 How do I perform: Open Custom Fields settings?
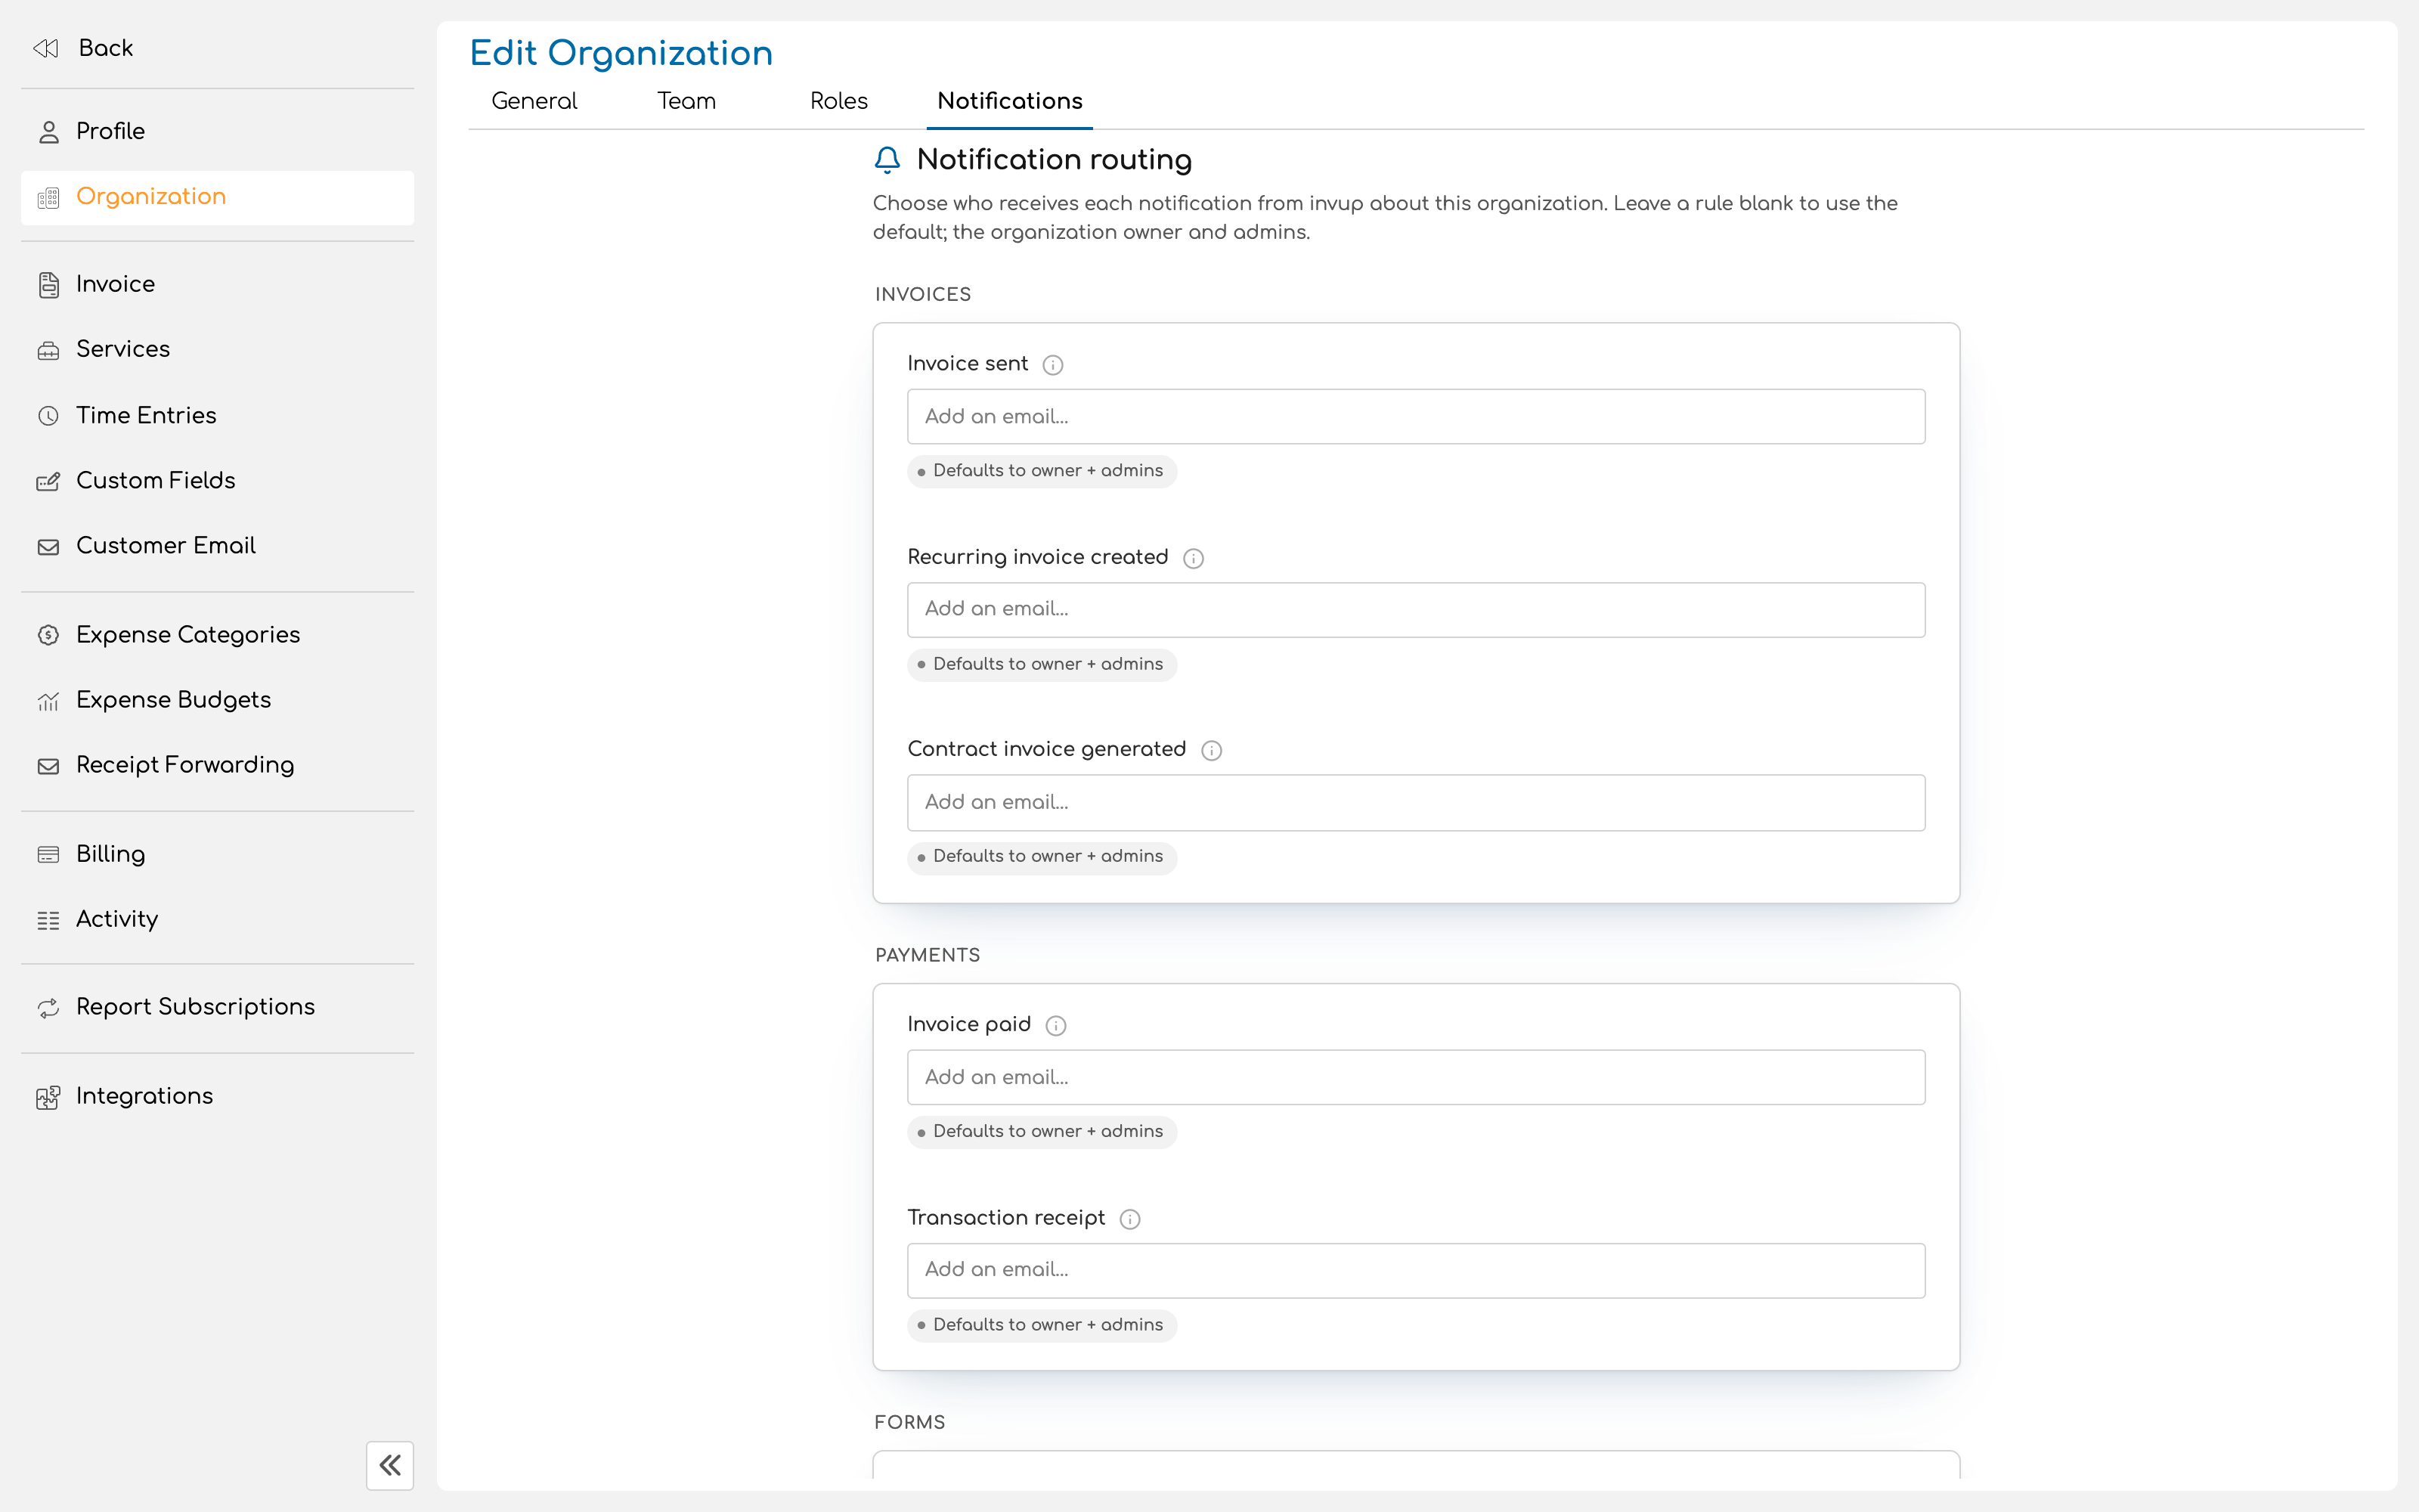[x=217, y=480]
